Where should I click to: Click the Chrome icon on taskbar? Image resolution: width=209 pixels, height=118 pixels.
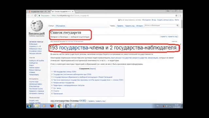point(59,106)
